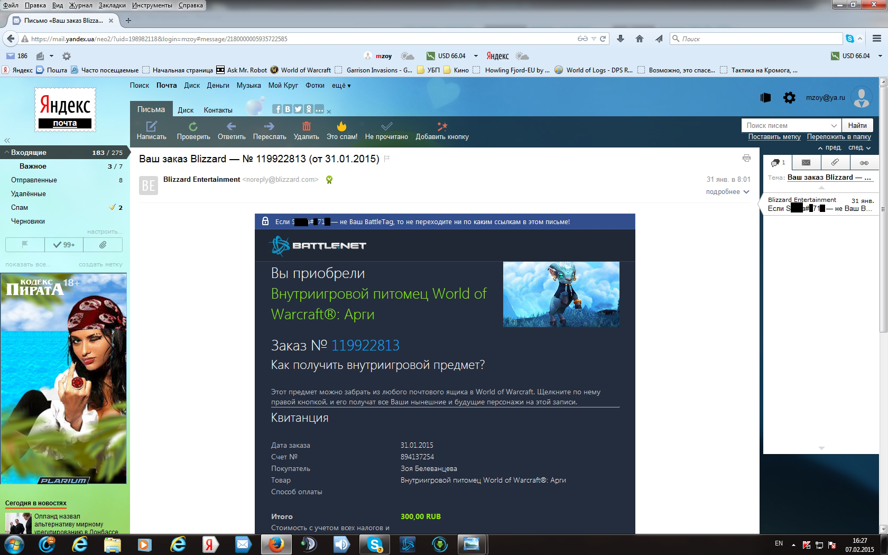This screenshot has width=888, height=555.
Task: Click the Facebook share icon in the header
Action: click(277, 109)
